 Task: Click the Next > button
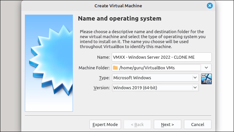click(167, 124)
